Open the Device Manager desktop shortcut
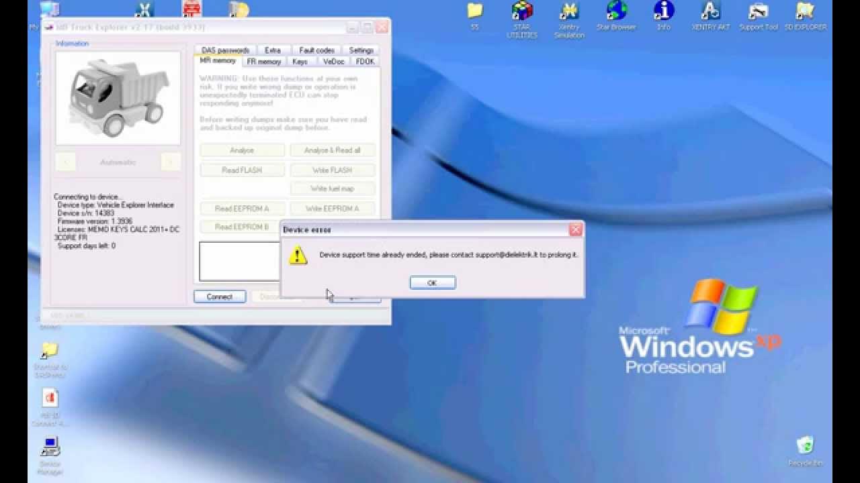Screen dimensions: 860x483 click(x=50, y=456)
